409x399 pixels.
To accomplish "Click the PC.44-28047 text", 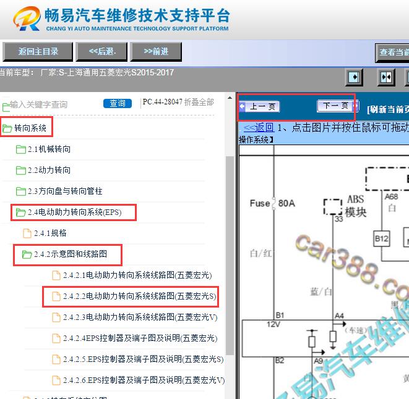I will (163, 102).
